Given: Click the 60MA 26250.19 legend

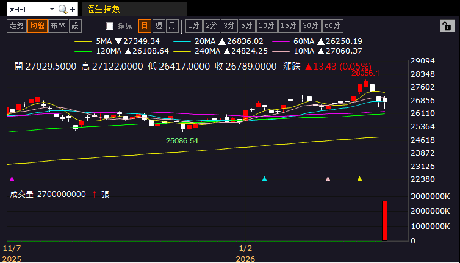Looking at the screenshot, I should (x=317, y=41).
